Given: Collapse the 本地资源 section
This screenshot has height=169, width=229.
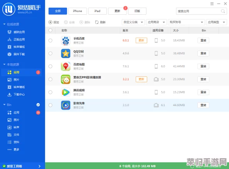Looking at the screenshot, I should pos(4,64).
